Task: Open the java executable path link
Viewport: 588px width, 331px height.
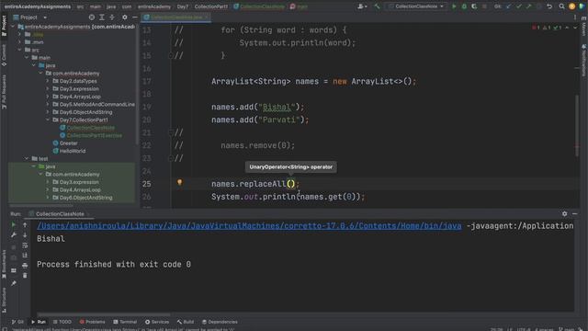Action: (x=249, y=226)
